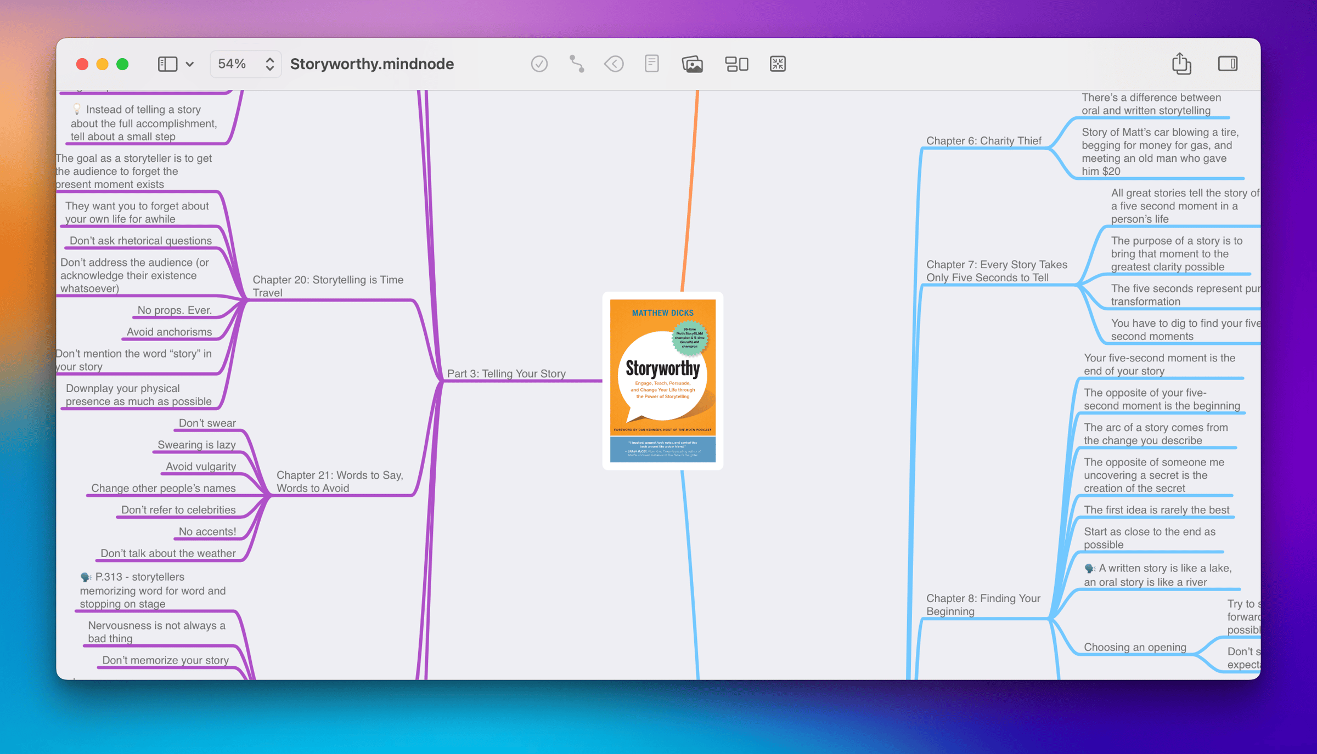The width and height of the screenshot is (1317, 754).
Task: Select the No props. Ever. node
Action: click(175, 310)
